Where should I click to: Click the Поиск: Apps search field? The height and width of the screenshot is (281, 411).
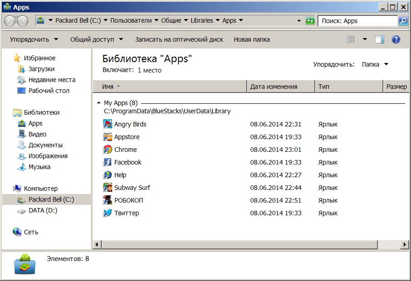358,21
